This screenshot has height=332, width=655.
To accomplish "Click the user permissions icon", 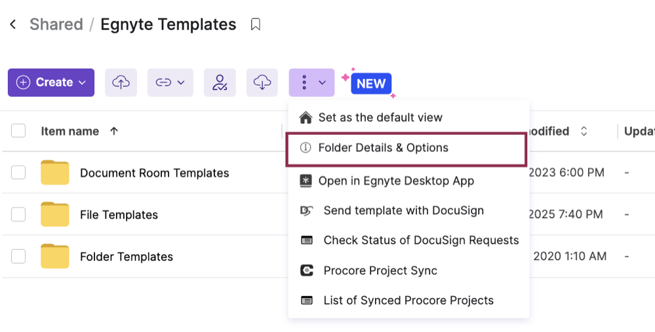I will click(220, 83).
